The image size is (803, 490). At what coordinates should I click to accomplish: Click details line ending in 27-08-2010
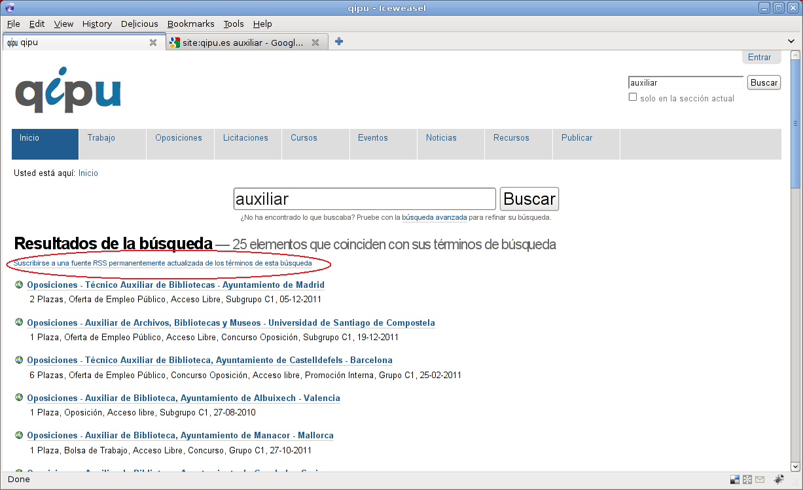click(143, 413)
